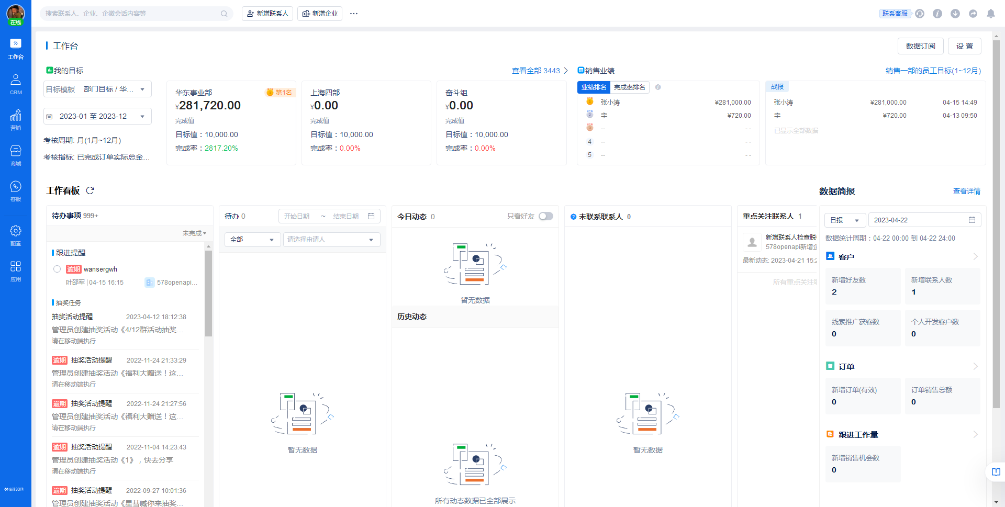The image size is (1005, 507).
Task: Open the 查看详情 link
Action: pyautogui.click(x=966, y=191)
